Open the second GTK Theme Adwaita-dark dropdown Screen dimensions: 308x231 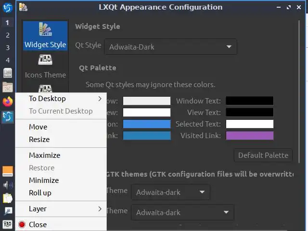[x=182, y=212]
